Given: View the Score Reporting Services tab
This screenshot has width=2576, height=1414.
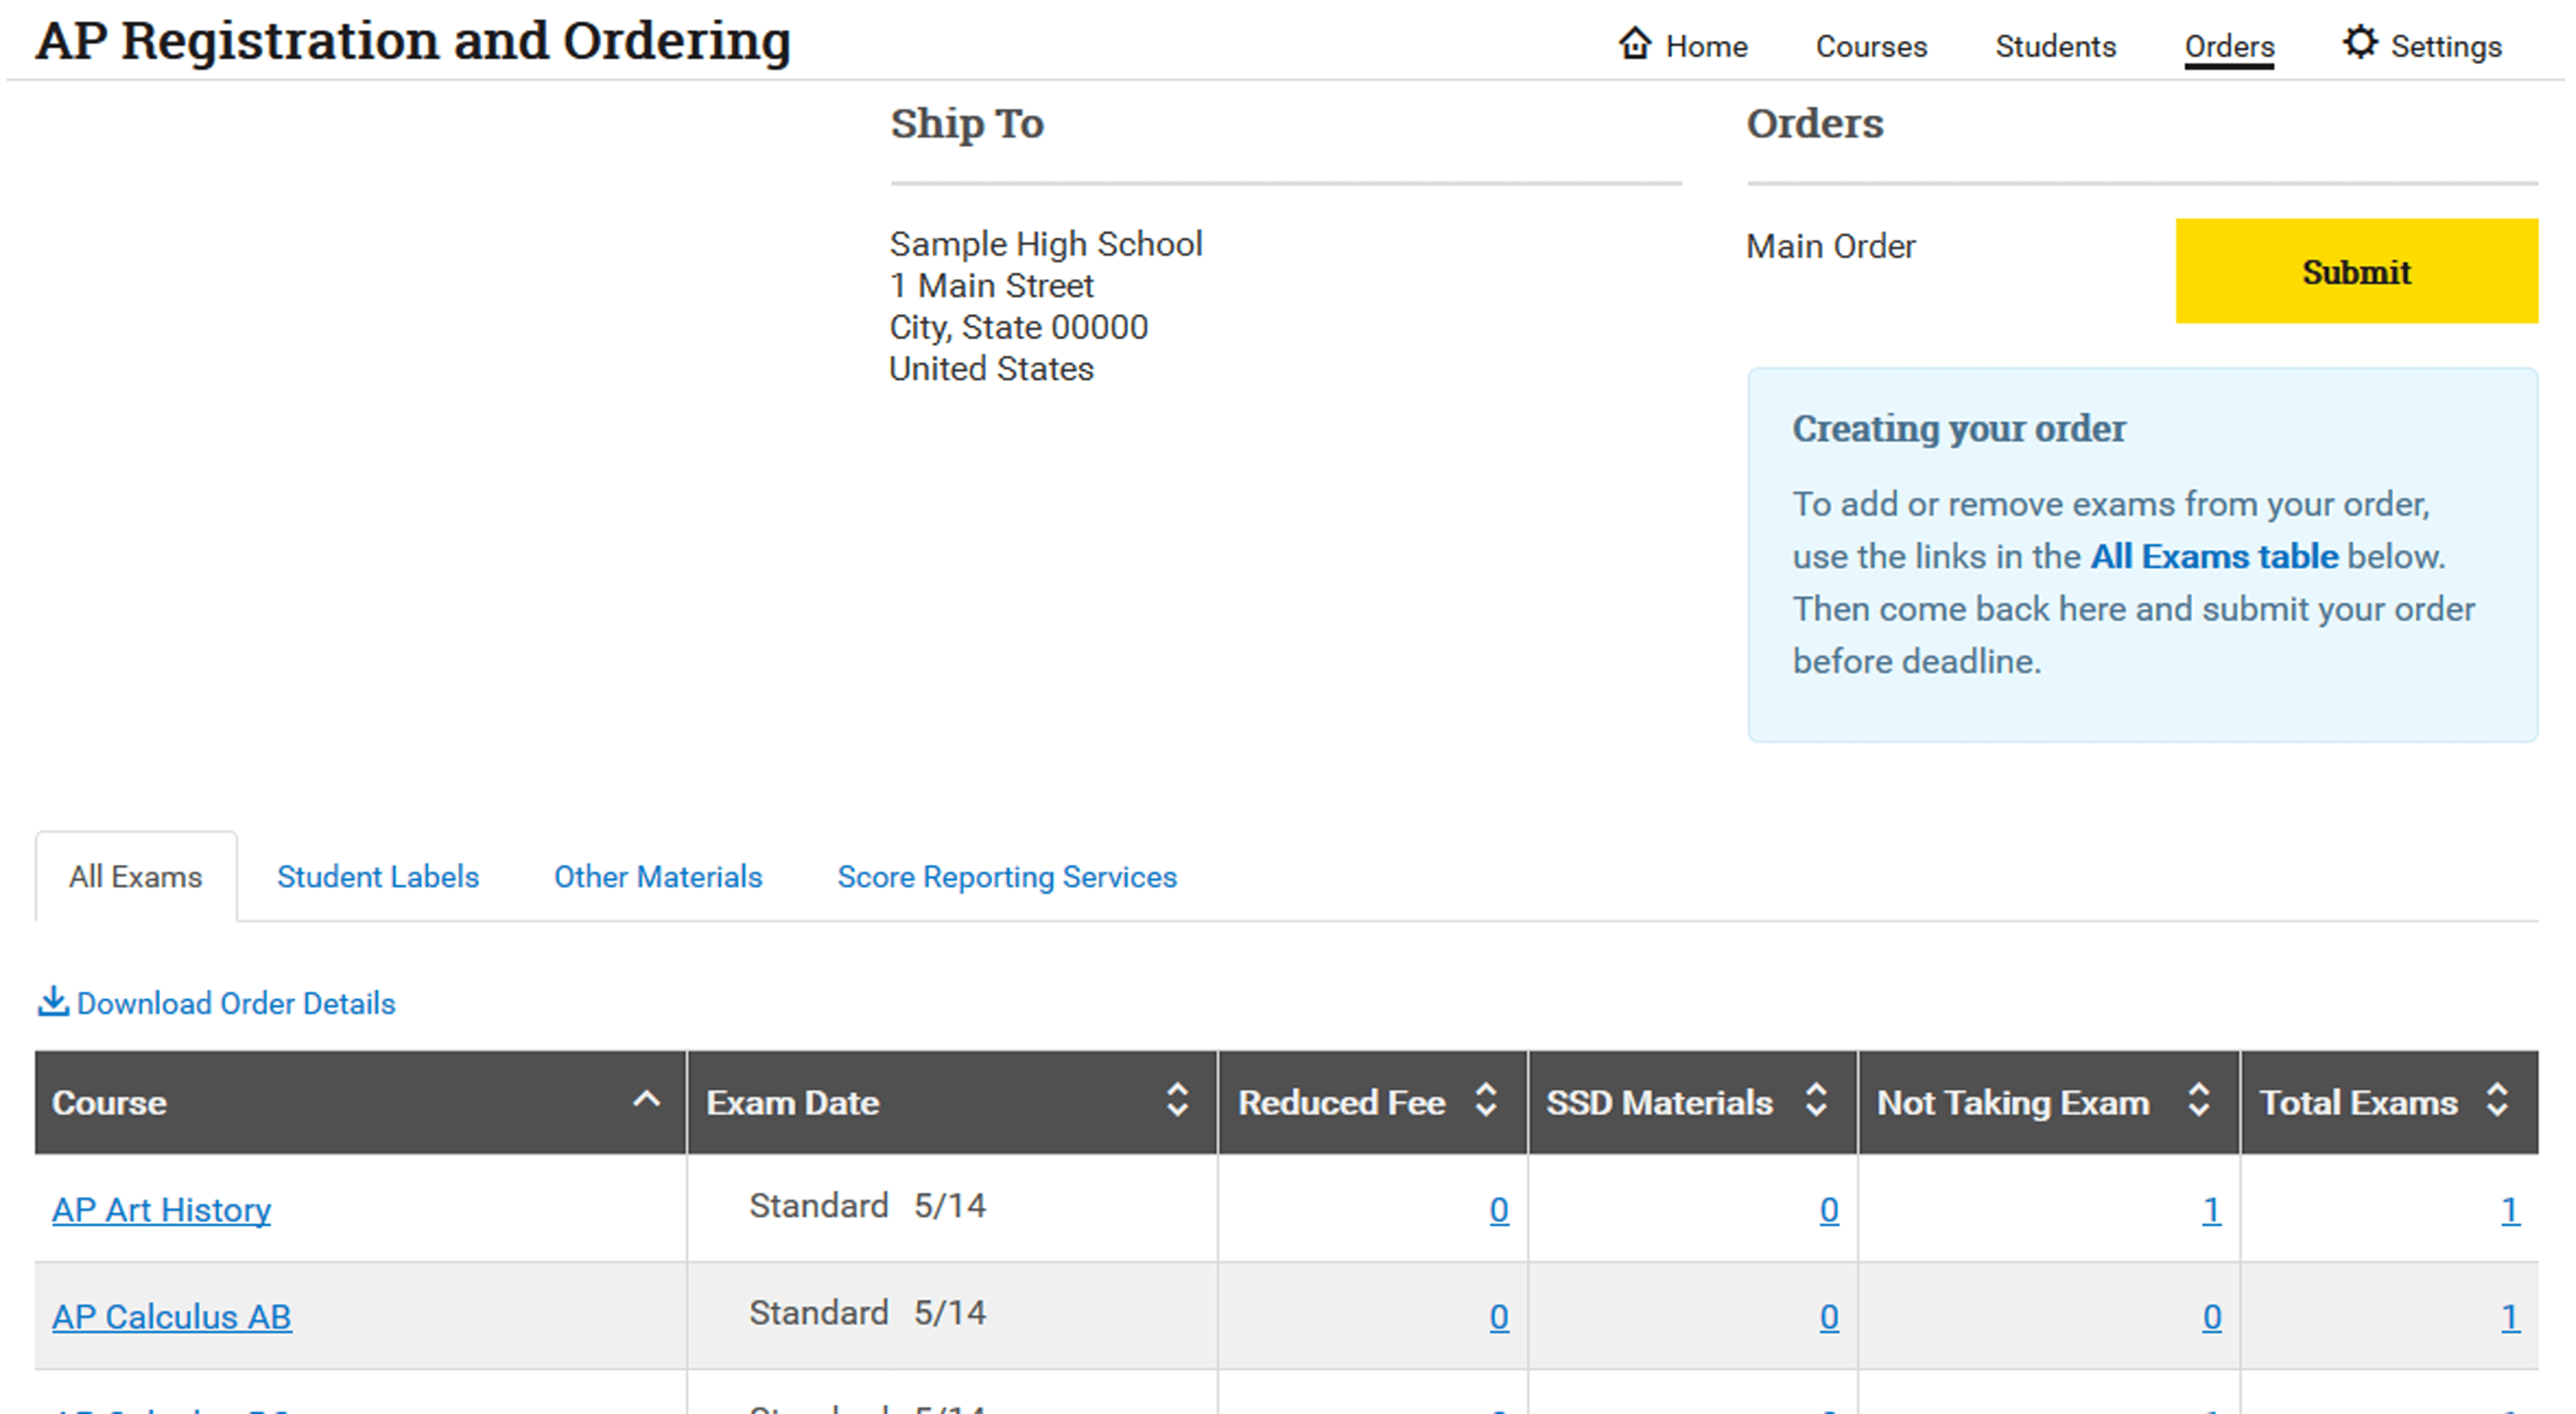Looking at the screenshot, I should point(1006,876).
